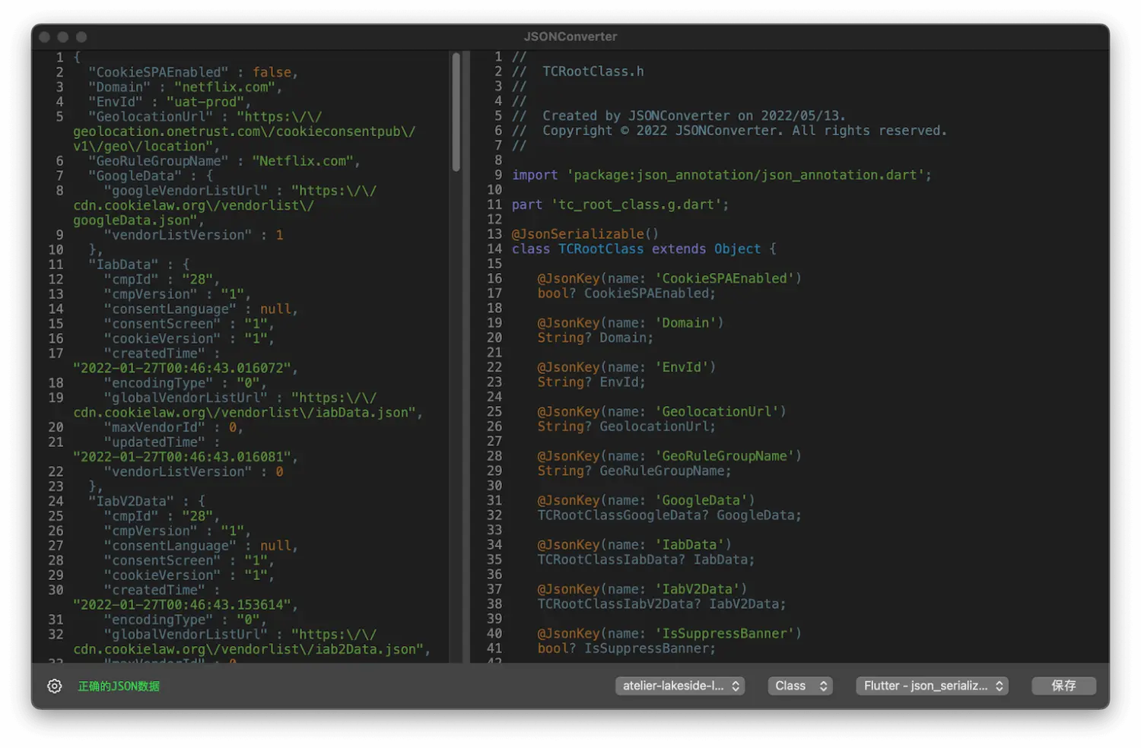The width and height of the screenshot is (1141, 748).
Task: Click the @JsonSerializable() annotation line
Action: (584, 234)
